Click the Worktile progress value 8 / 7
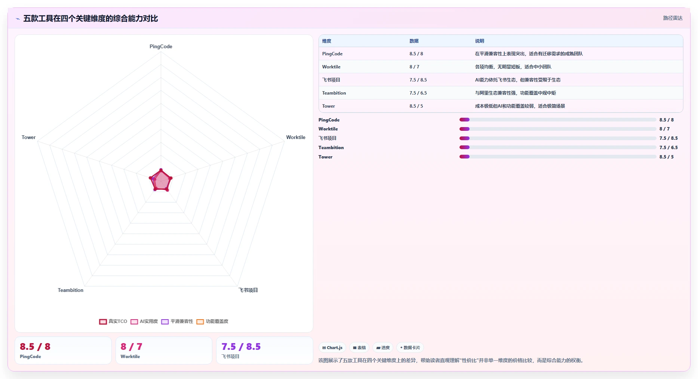The image size is (698, 379). click(664, 129)
